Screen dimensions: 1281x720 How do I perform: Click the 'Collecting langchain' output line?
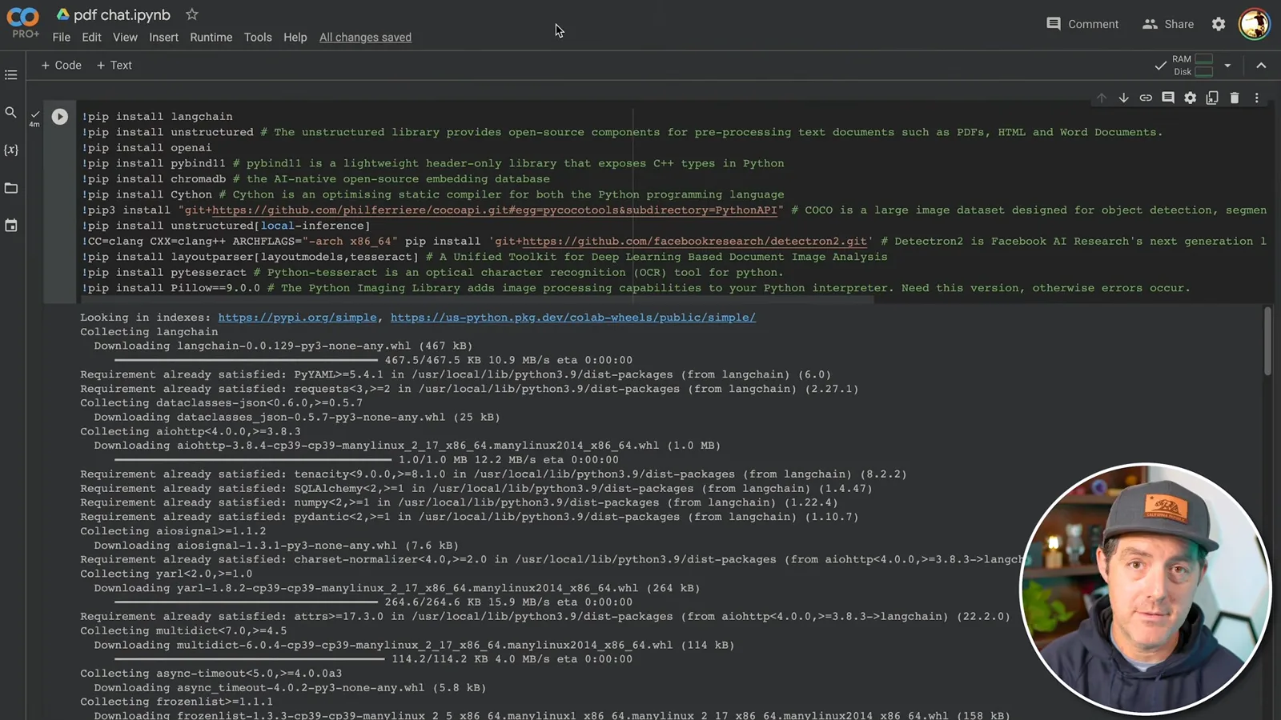tap(149, 332)
